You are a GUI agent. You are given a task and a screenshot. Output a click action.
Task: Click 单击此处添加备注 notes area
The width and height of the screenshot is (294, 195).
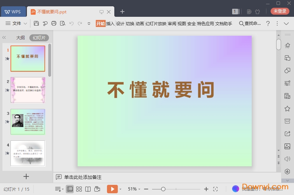[83, 177]
